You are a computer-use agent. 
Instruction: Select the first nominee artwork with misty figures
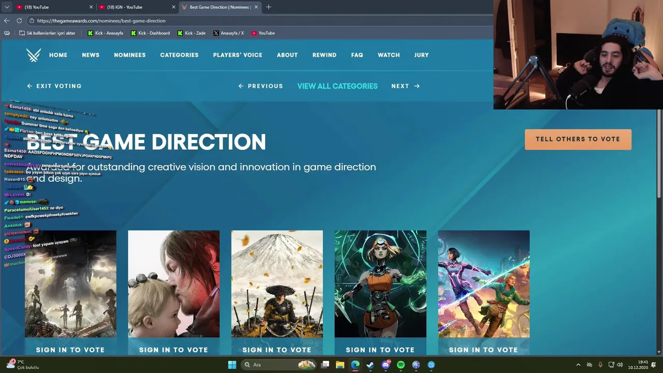tap(70, 284)
